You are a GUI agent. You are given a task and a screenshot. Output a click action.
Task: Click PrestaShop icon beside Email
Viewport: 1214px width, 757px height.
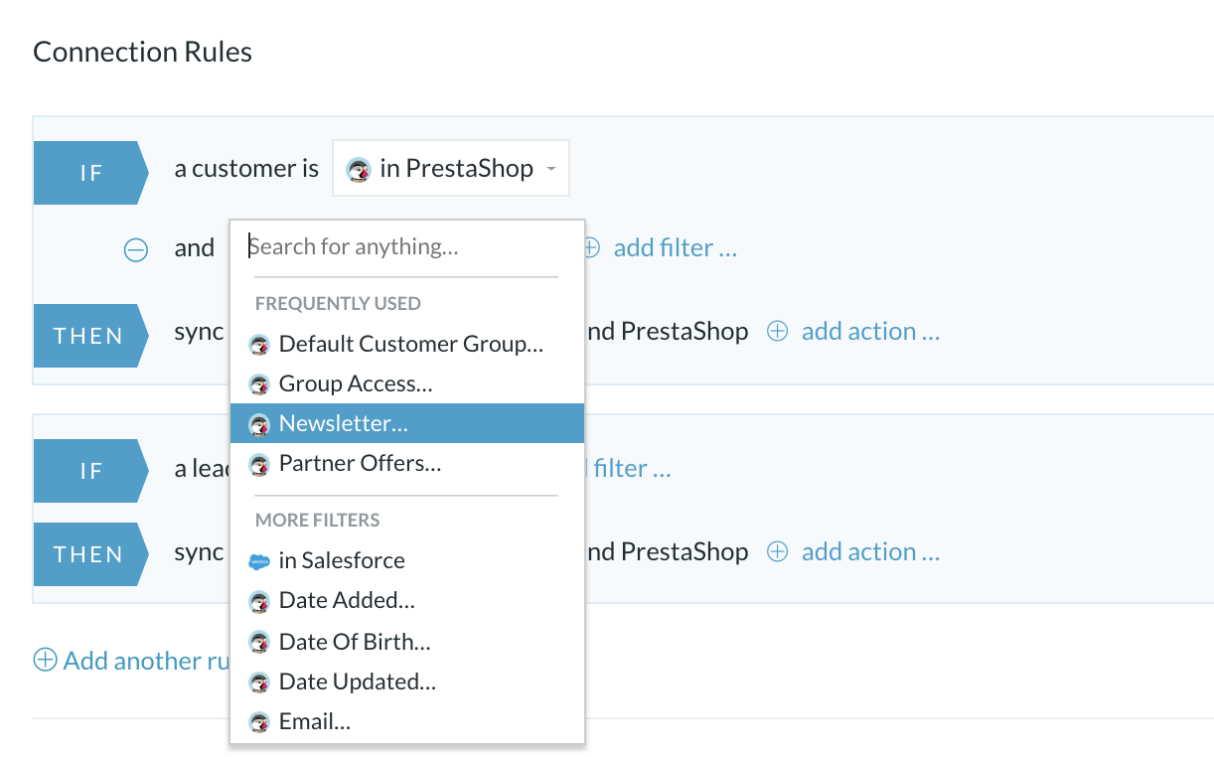coord(259,722)
